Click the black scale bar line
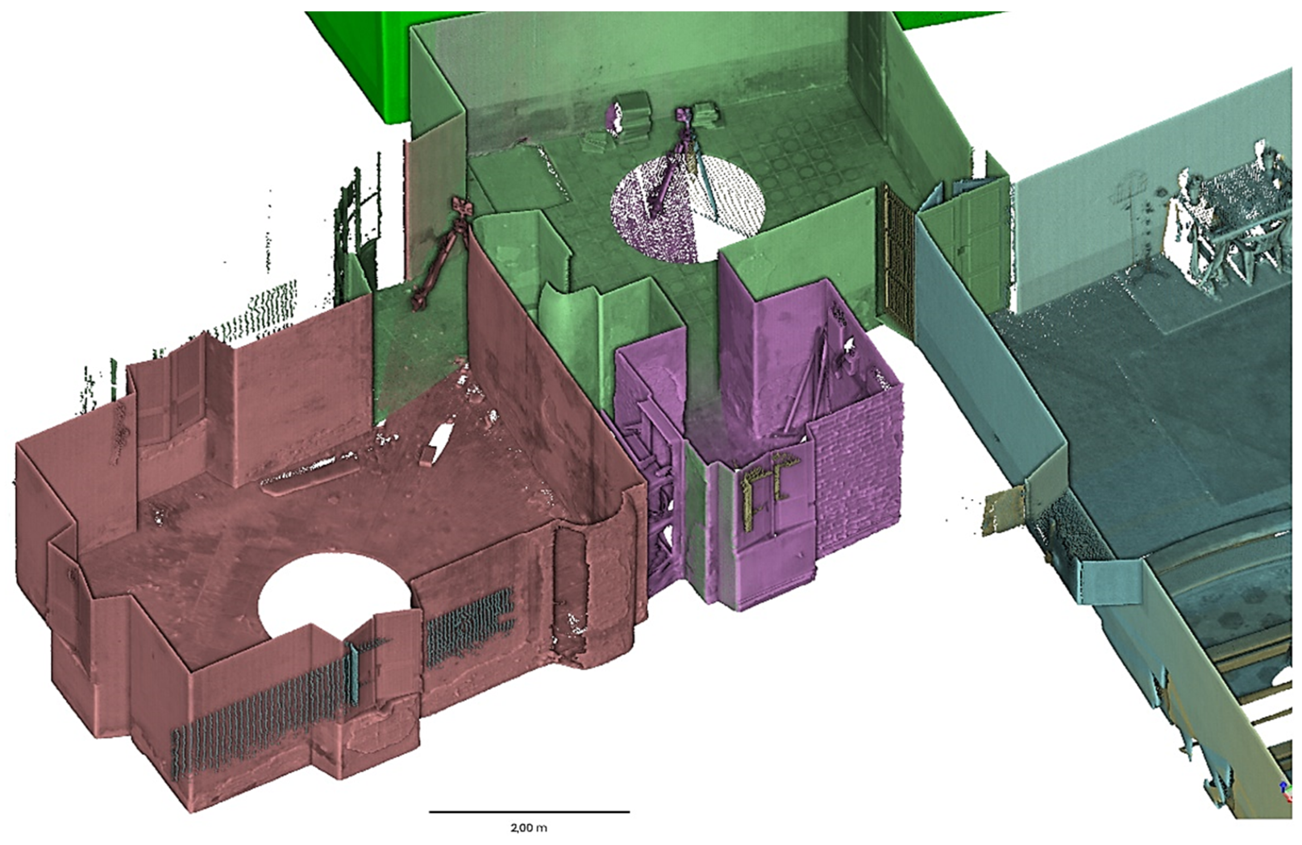The width and height of the screenshot is (1302, 845). (x=528, y=812)
